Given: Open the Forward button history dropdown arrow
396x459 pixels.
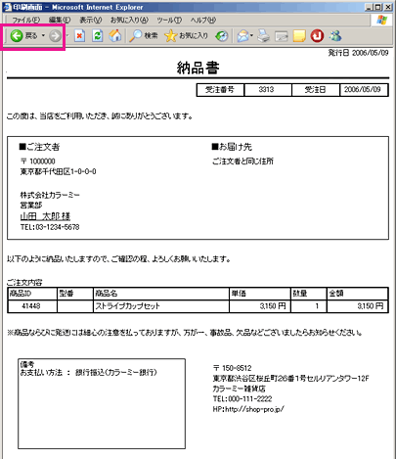Looking at the screenshot, I should pyautogui.click(x=67, y=35).
